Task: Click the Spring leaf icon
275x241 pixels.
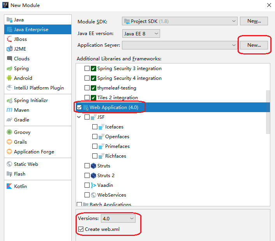Action: [10, 69]
